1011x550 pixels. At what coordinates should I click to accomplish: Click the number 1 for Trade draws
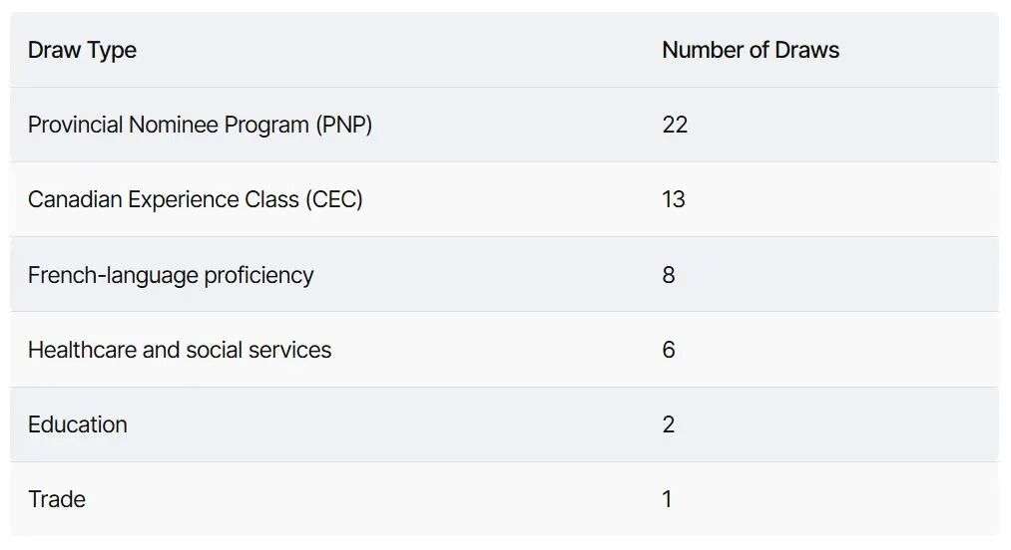point(668,499)
